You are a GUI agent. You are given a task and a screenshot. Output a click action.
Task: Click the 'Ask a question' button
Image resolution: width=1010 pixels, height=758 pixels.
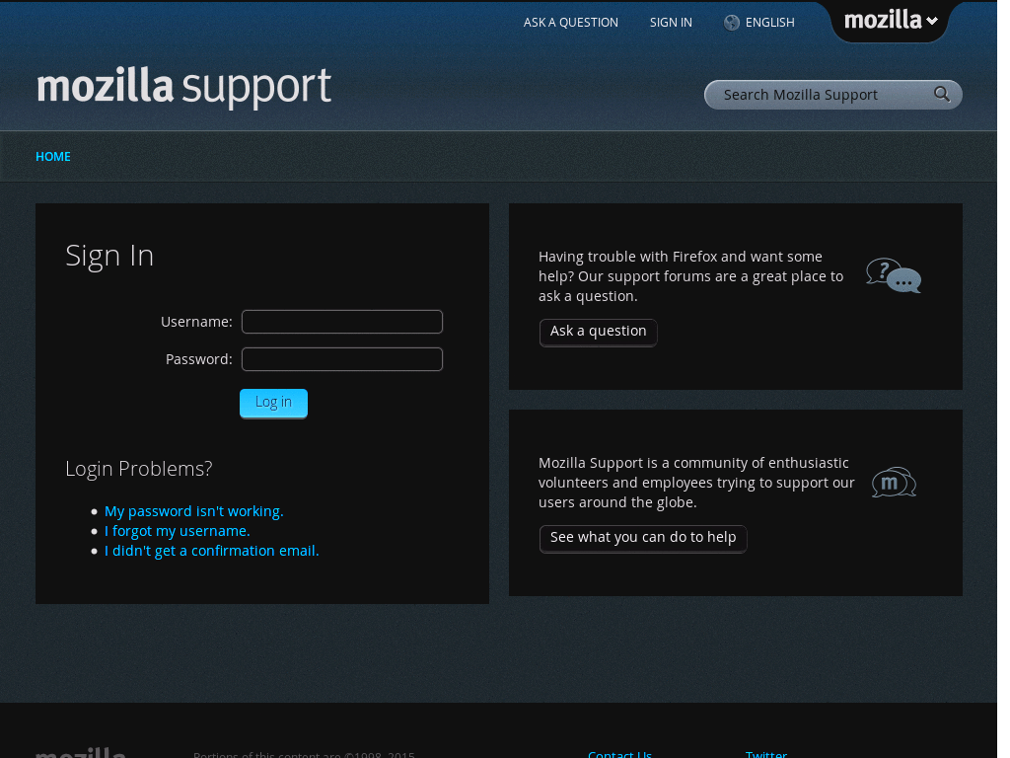click(x=598, y=332)
